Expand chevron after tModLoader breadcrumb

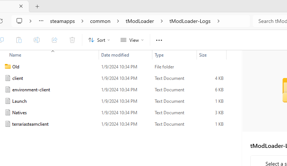click(x=162, y=21)
